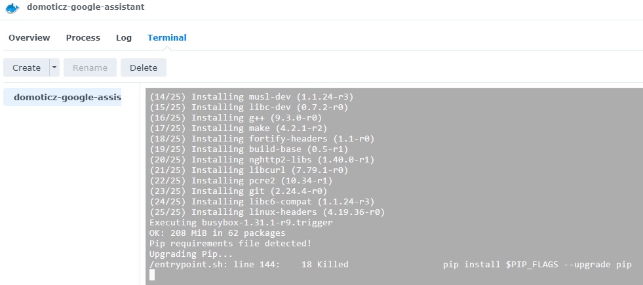
Task: Click the terminal cursor block
Action: [152, 275]
